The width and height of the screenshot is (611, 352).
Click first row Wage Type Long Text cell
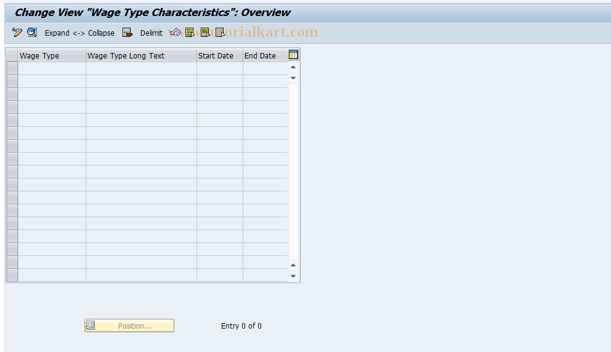pyautogui.click(x=141, y=68)
